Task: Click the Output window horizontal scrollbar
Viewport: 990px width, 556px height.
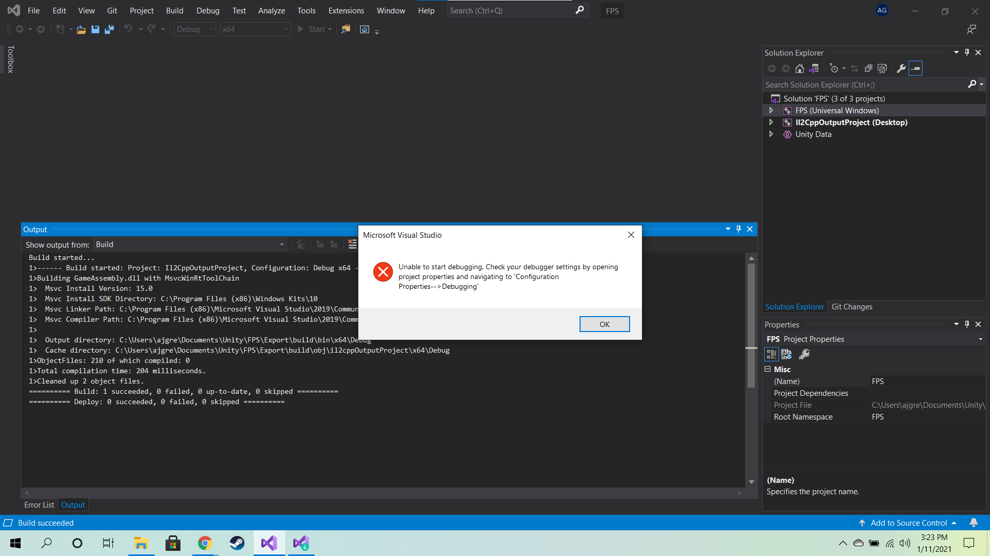Action: click(383, 493)
